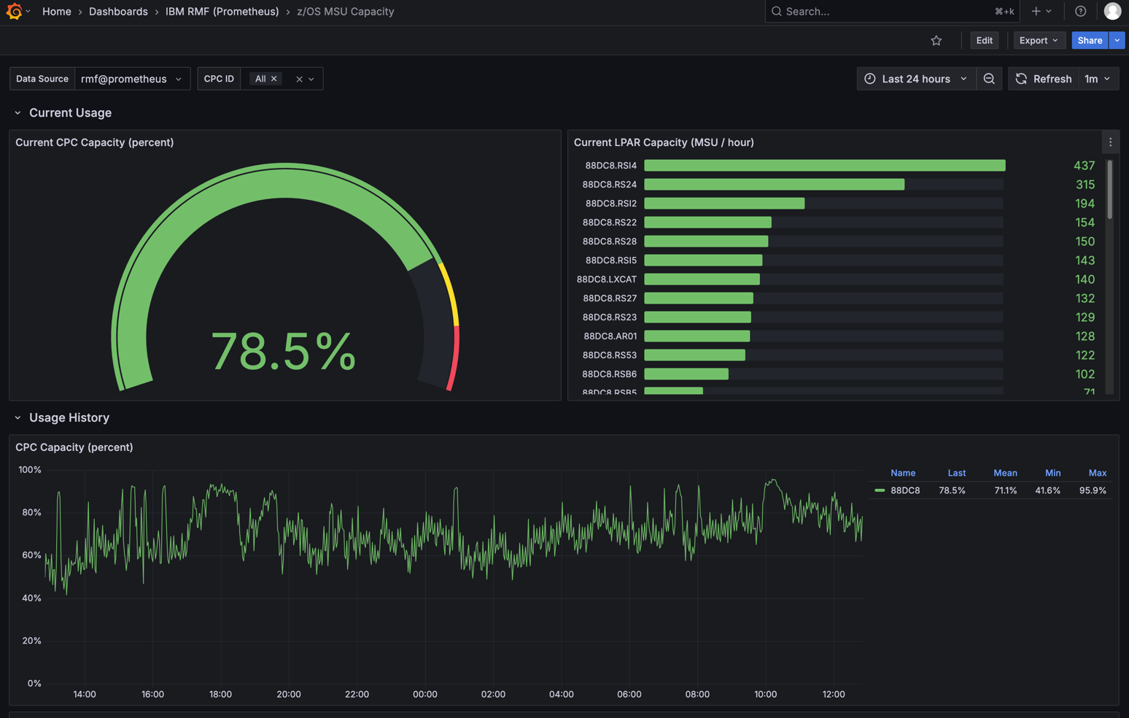Open the Data Source rmf@prometheus dropdown
Viewport: 1129px width, 718px height.
(132, 79)
